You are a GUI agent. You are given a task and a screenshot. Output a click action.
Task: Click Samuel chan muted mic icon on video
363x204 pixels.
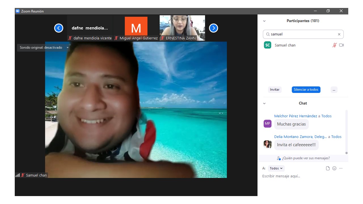(x=23, y=175)
